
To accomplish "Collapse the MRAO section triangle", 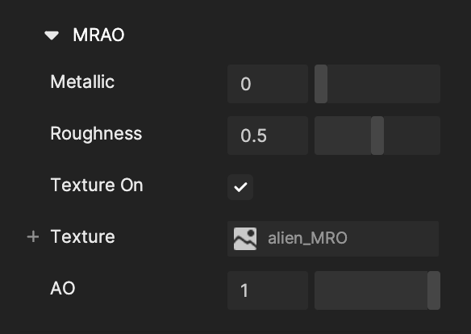I will (52, 35).
